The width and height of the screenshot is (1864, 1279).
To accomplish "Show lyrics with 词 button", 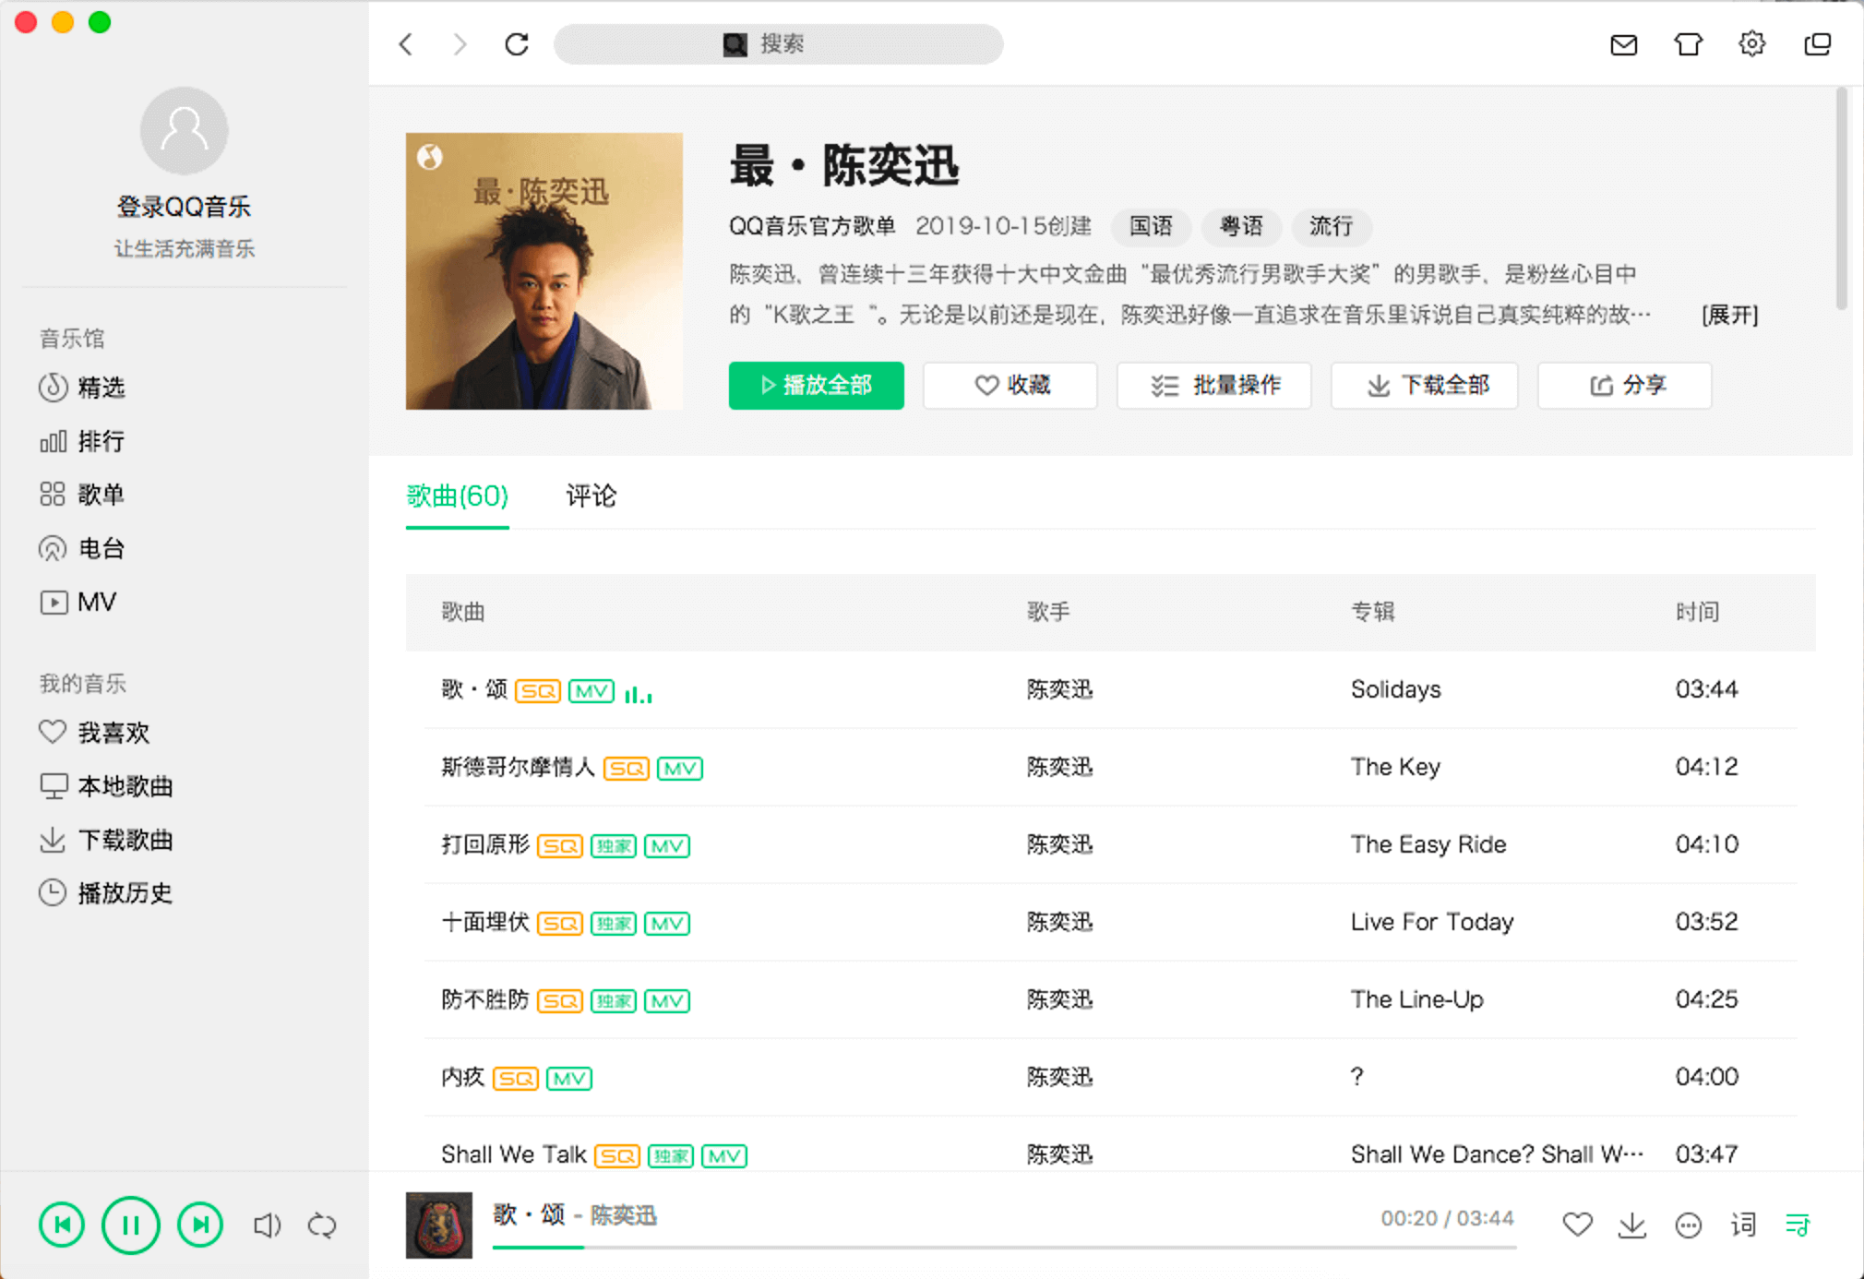I will (x=1743, y=1225).
